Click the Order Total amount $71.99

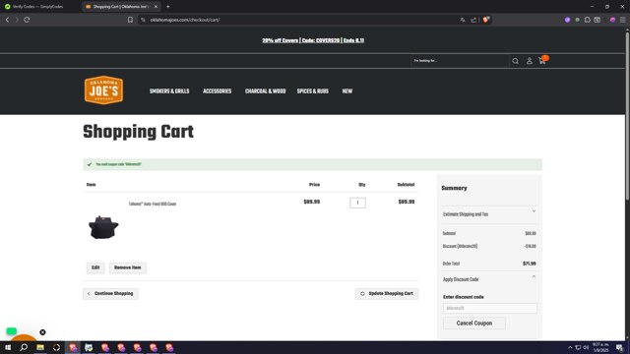(530, 264)
